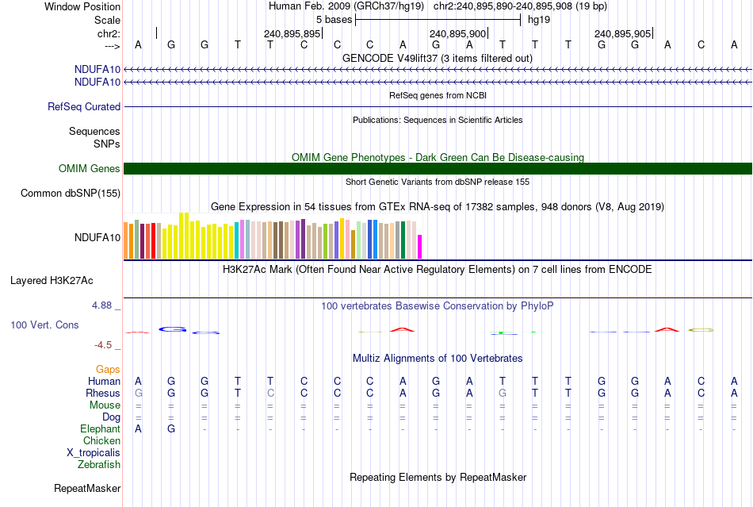Click the dark green OMIM gene bar
The width and height of the screenshot is (753, 507).
click(x=438, y=169)
